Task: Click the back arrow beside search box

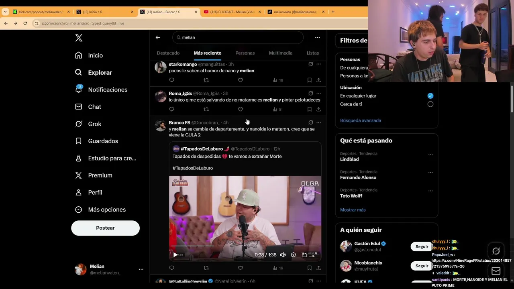Action: [x=158, y=37]
